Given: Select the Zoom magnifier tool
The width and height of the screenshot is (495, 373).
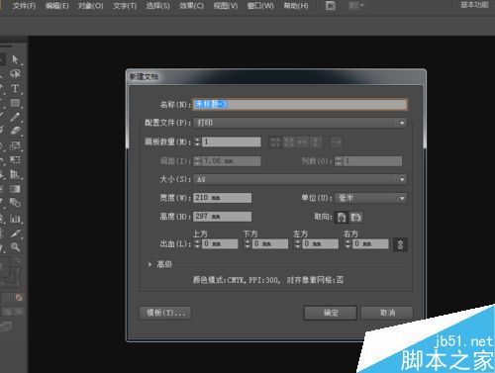Looking at the screenshot, I should pyautogui.click(x=15, y=246).
